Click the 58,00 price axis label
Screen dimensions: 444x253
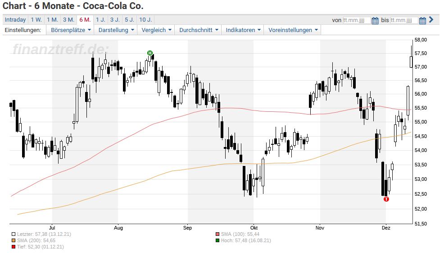coord(421,40)
